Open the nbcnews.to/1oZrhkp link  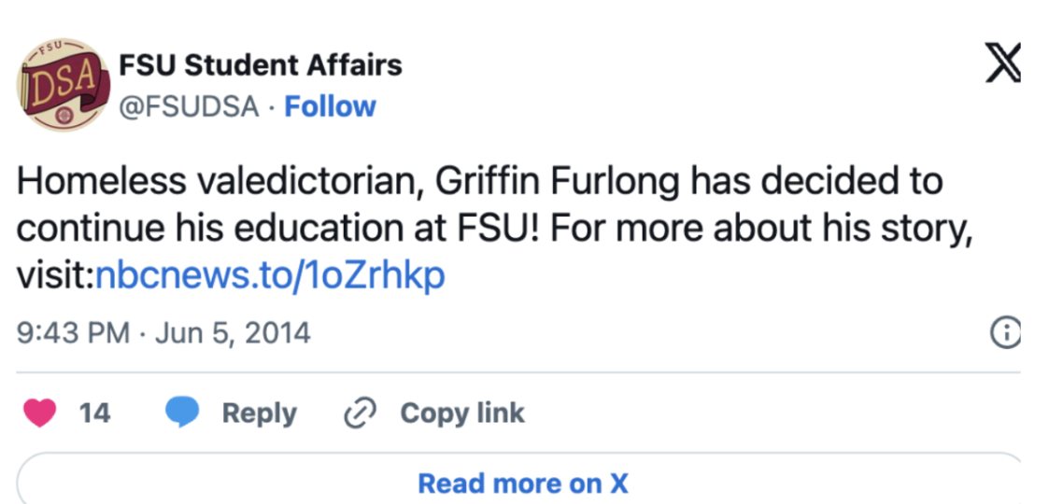pyautogui.click(x=271, y=275)
